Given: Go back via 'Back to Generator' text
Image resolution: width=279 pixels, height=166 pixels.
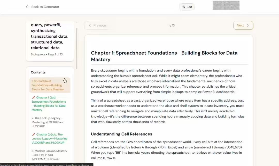Looking at the screenshot, I should (x=45, y=7).
